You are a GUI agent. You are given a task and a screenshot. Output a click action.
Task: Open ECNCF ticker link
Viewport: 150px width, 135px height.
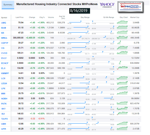(5, 63)
